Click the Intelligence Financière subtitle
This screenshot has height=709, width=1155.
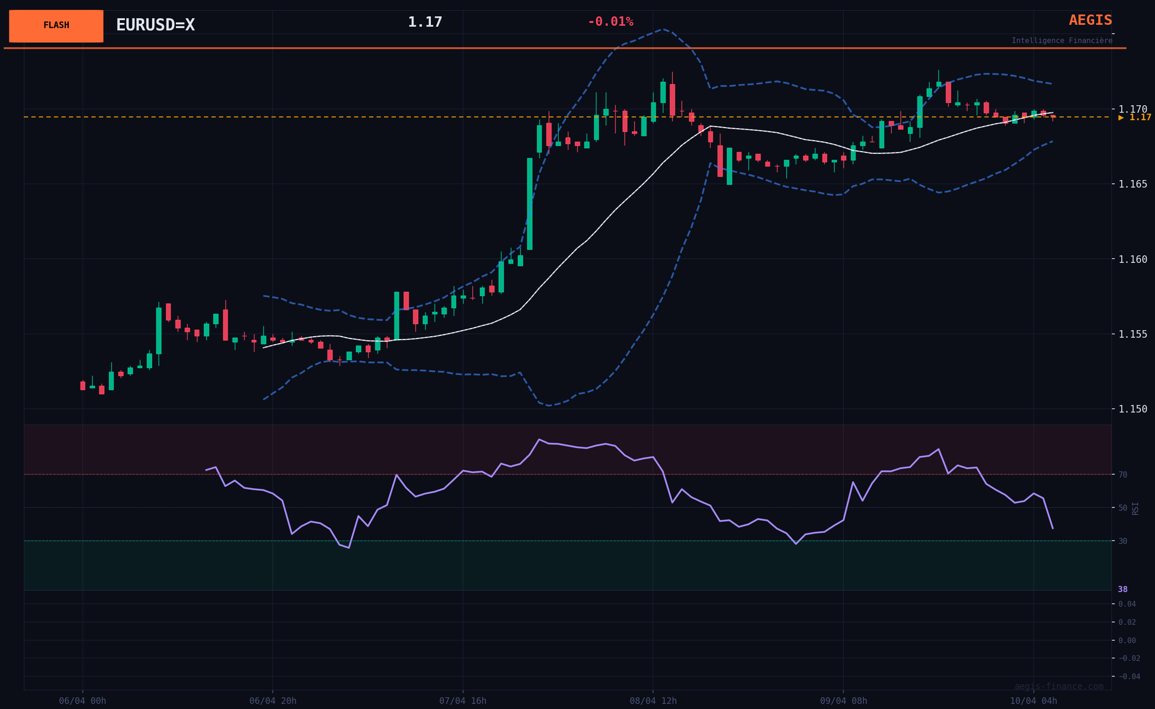coord(1062,41)
